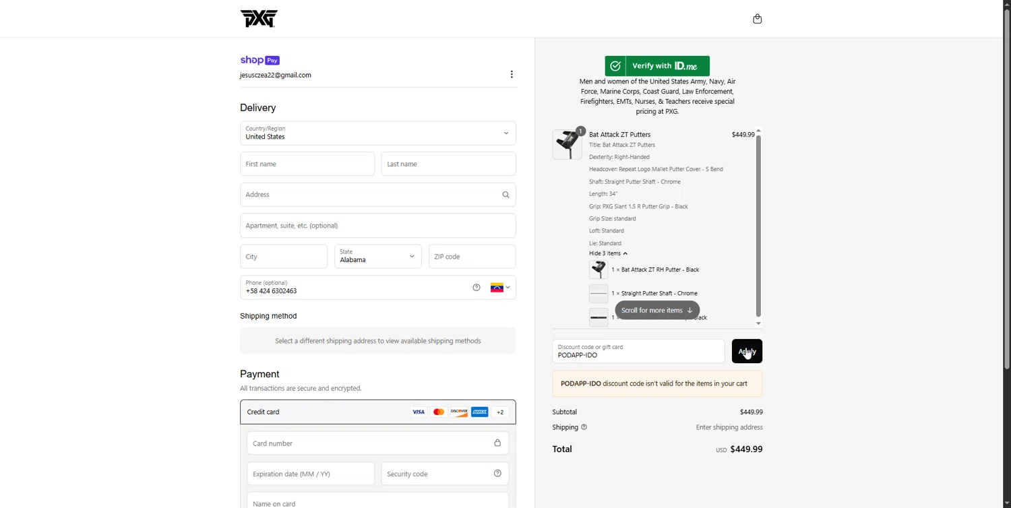Click the Shop Pay logo
The height and width of the screenshot is (508, 1011).
click(259, 60)
